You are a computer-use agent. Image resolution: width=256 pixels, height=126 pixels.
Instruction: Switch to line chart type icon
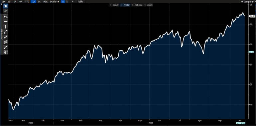tap(63, 2)
